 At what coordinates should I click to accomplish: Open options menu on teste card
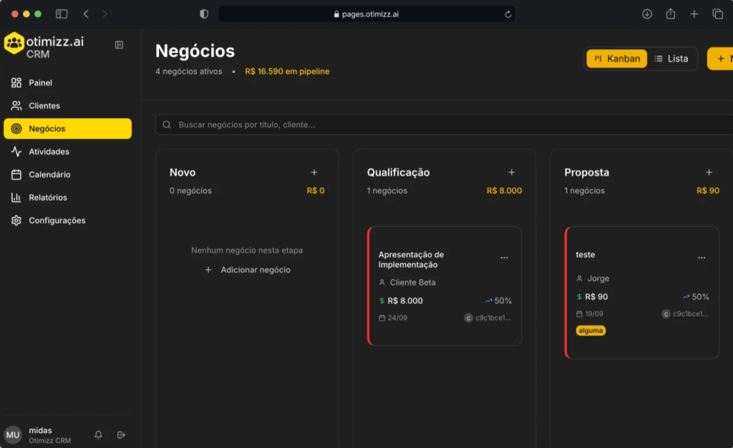702,258
